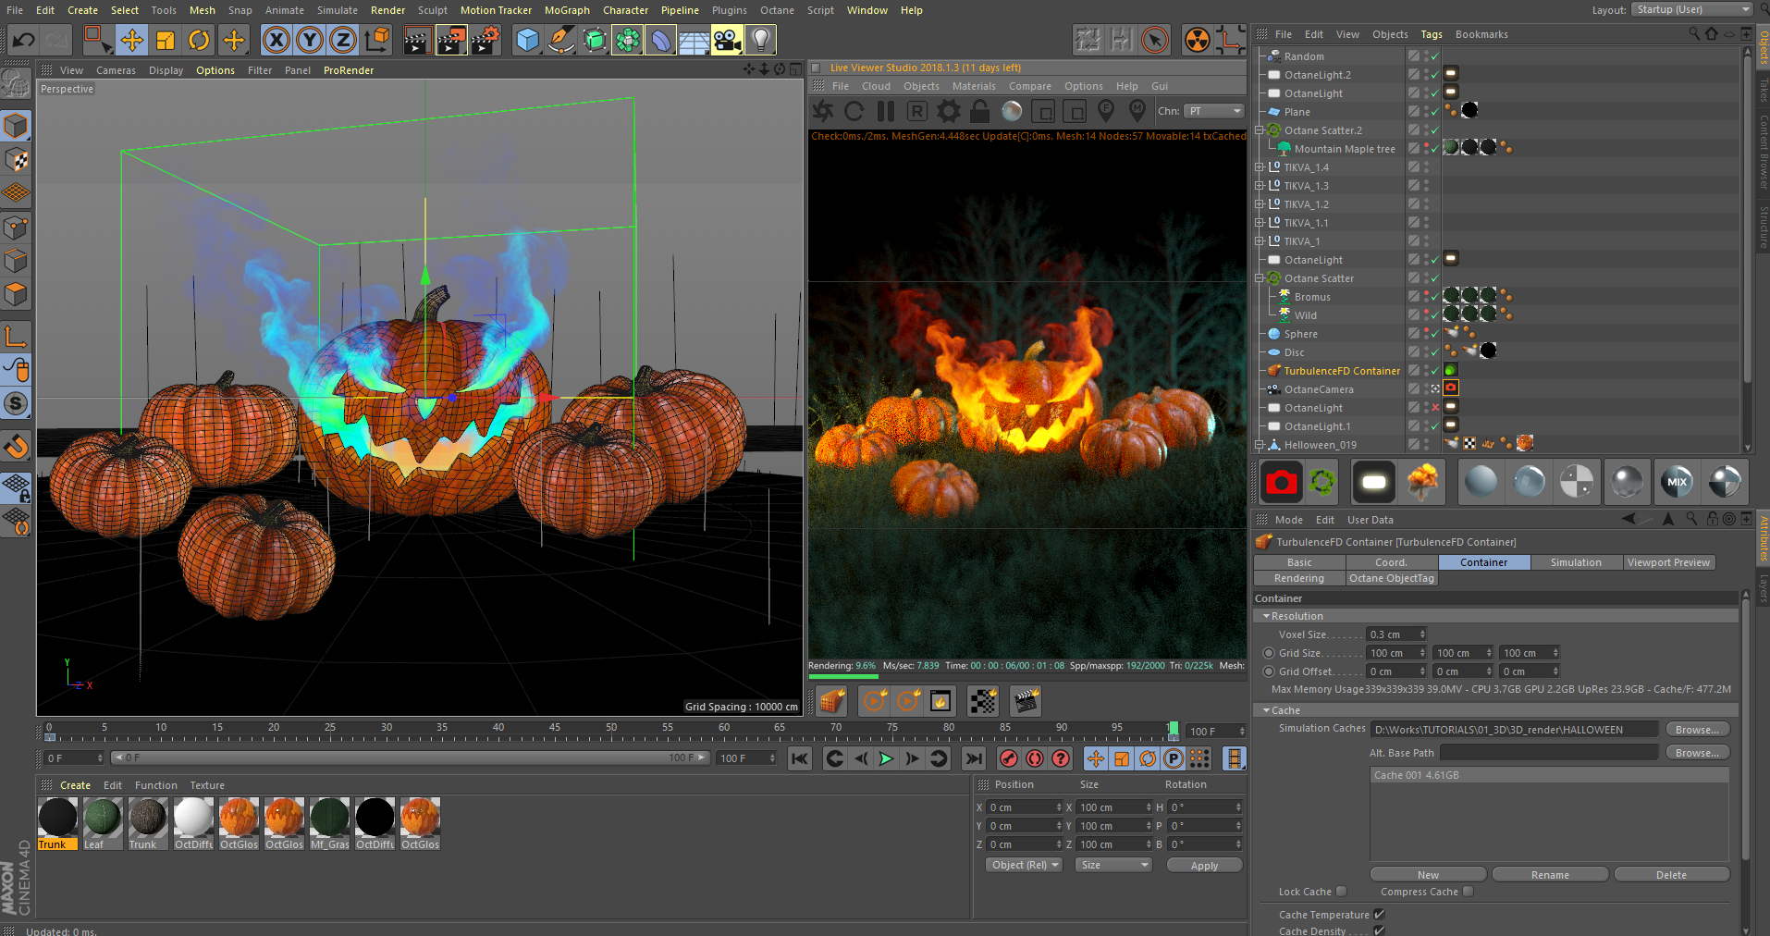1770x936 pixels.
Task: Open the Layout Startup (User) dropdown
Action: (1691, 9)
